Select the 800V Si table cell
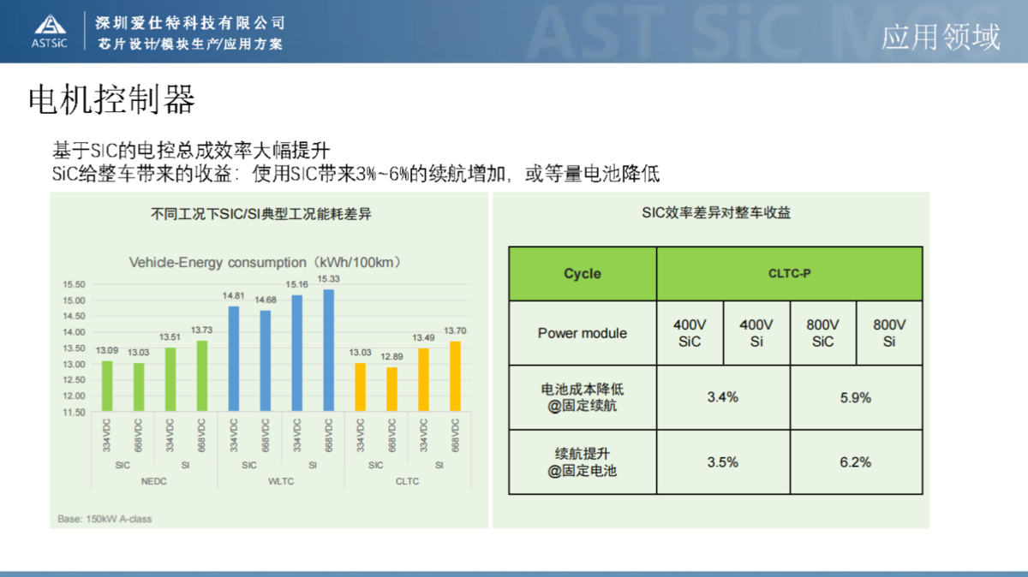The width and height of the screenshot is (1028, 577). (x=888, y=333)
